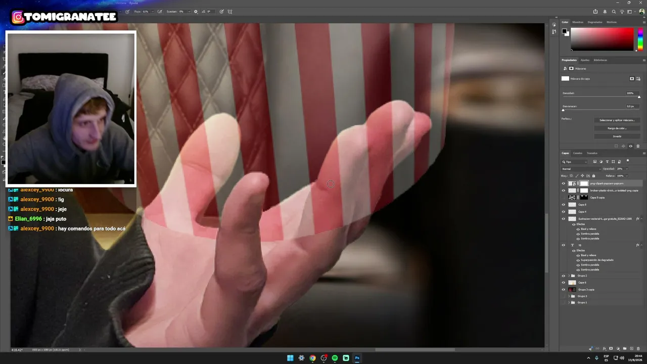Select the pixel mask icon next to Máscara de capa
The width and height of the screenshot is (647, 364).
click(632, 79)
